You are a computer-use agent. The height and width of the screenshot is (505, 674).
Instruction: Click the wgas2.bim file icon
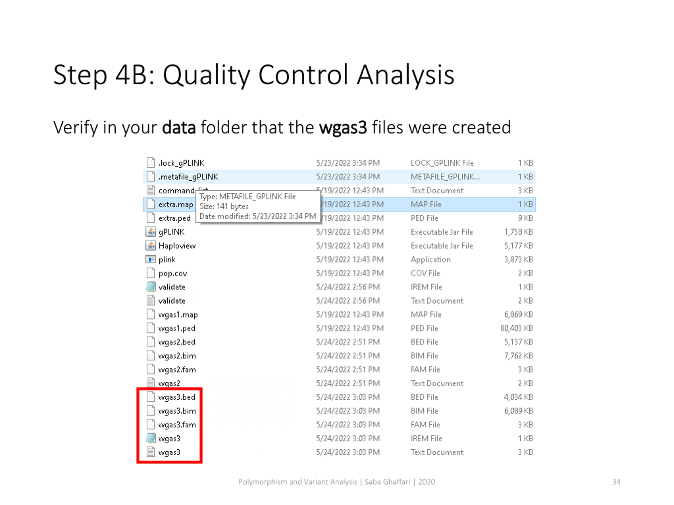tap(151, 356)
